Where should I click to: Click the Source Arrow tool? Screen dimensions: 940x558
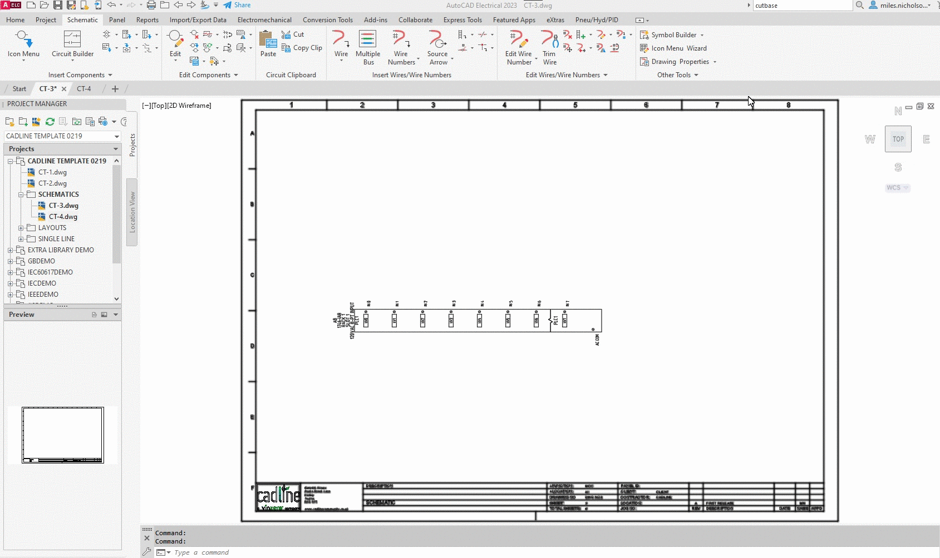tap(438, 48)
